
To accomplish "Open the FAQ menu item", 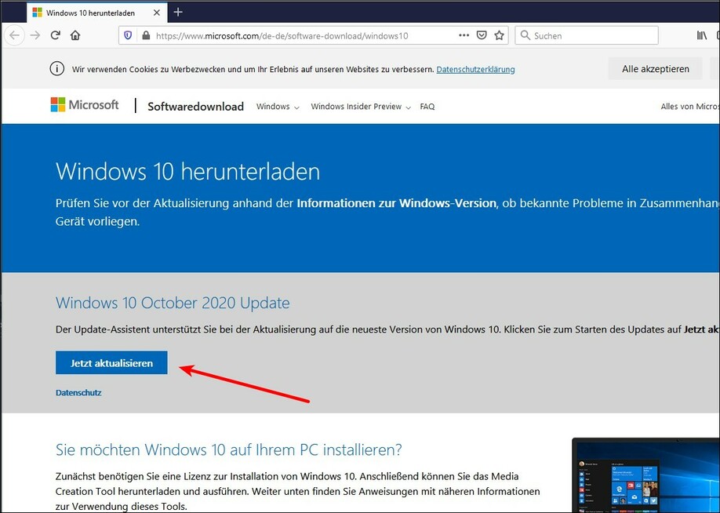I will pyautogui.click(x=427, y=107).
